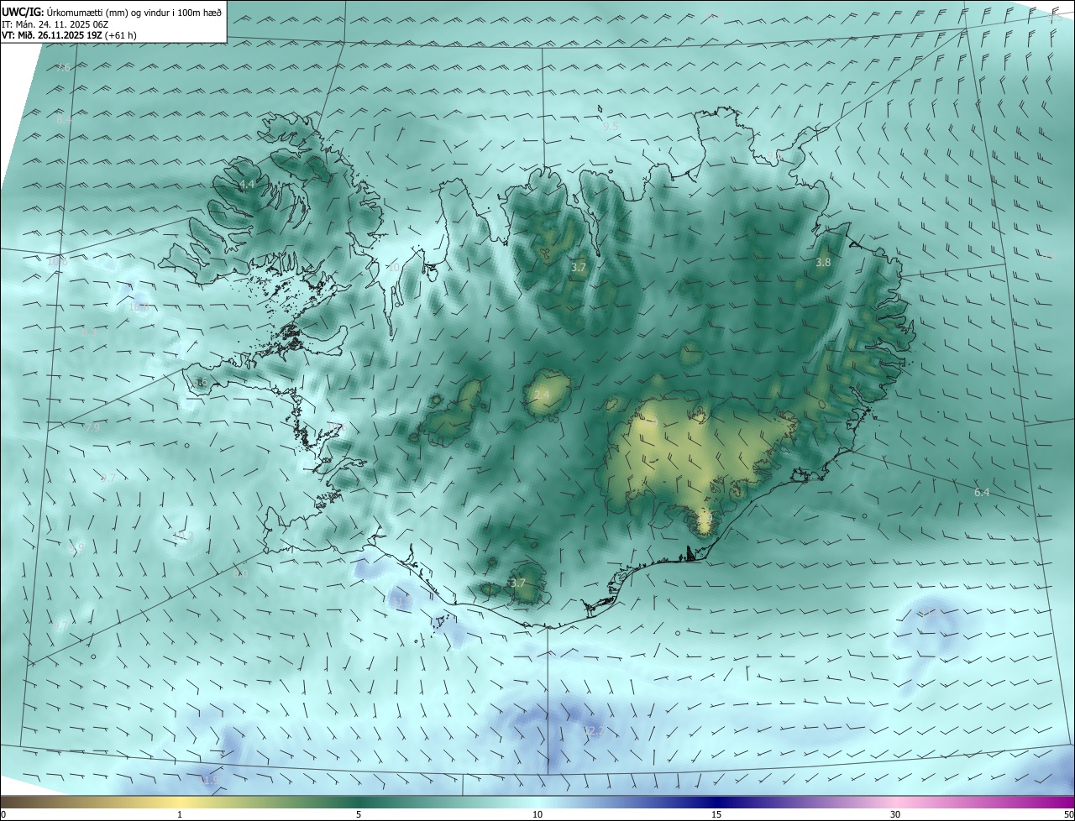Viewport: 1075px width, 821px height.
Task: Click the 7.6 value on the map
Action: tap(63, 67)
